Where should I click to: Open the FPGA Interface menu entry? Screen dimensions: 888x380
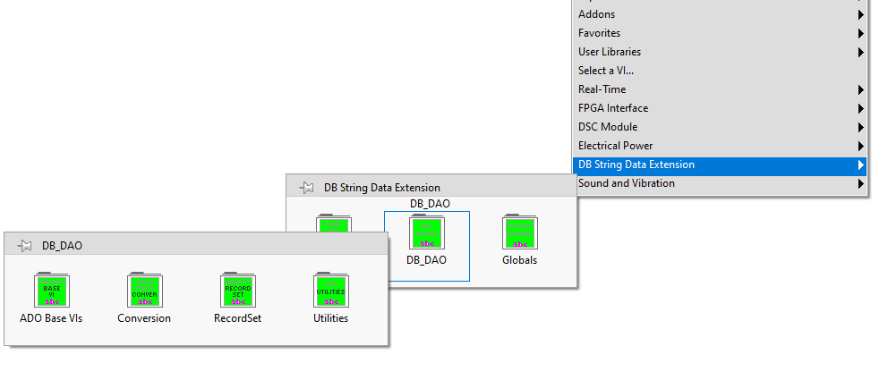pos(720,108)
